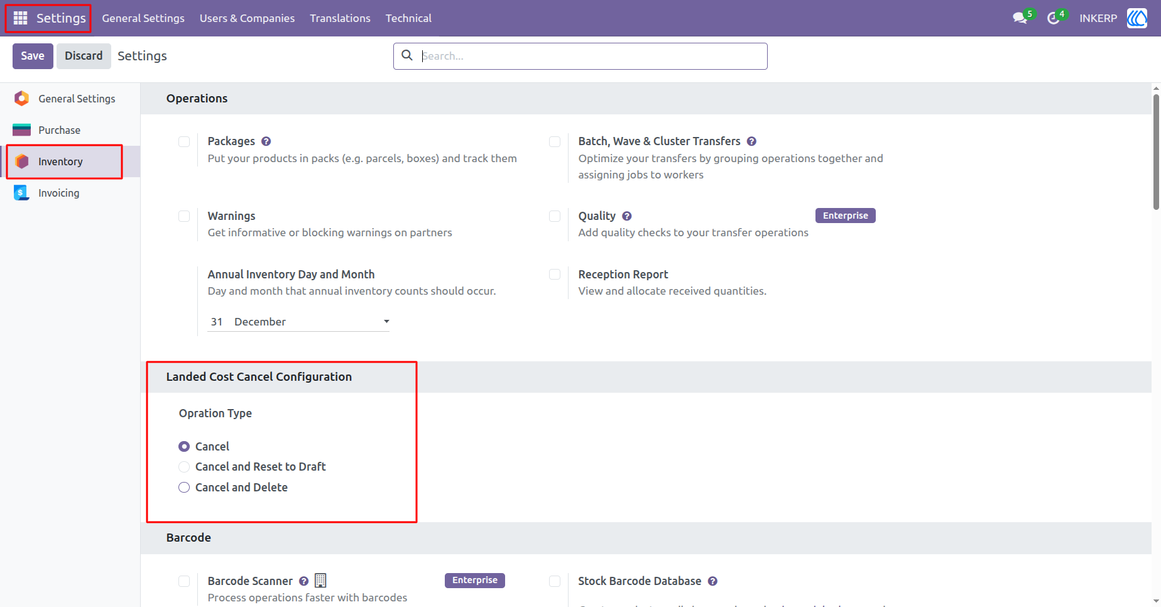The width and height of the screenshot is (1161, 607).
Task: Open the December month dropdown
Action: 312,322
